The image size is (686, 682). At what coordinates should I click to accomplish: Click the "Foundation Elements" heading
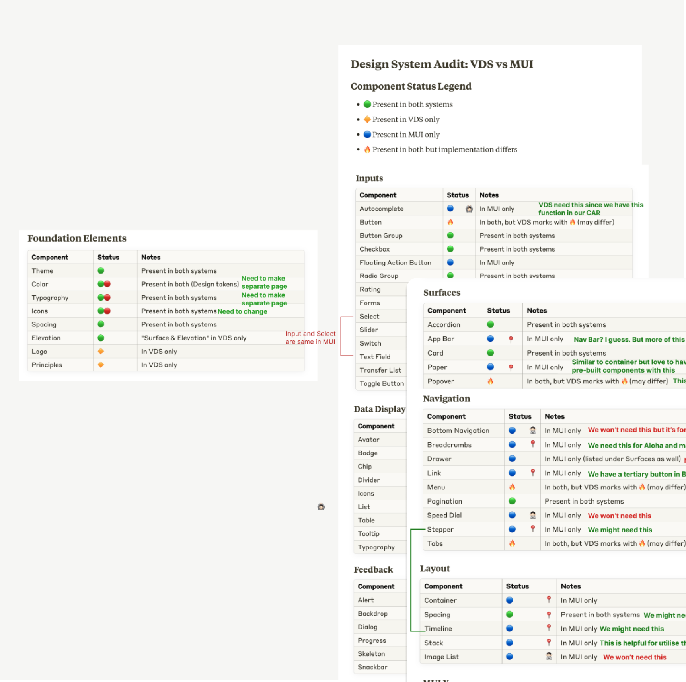click(x=77, y=238)
